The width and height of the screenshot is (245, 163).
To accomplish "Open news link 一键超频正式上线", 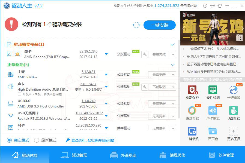I will (213, 49).
